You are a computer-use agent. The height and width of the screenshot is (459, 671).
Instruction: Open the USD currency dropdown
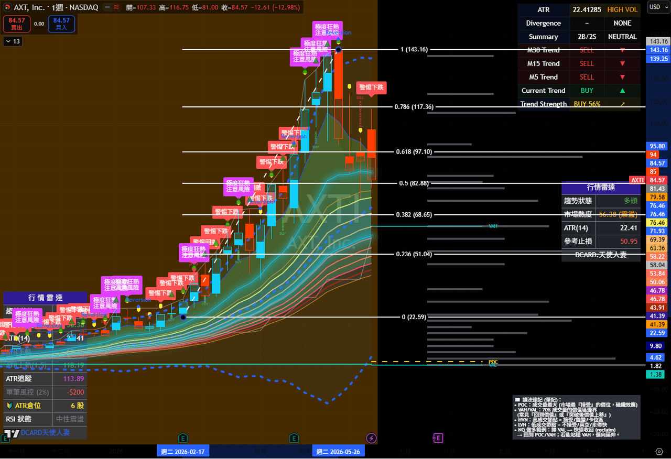[658, 7]
